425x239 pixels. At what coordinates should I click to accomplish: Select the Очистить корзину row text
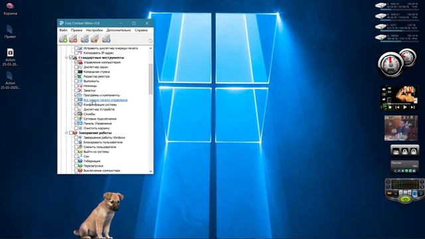click(x=96, y=128)
